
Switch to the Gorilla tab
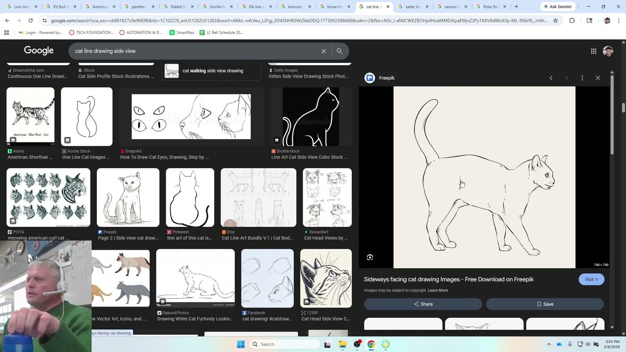(214, 7)
